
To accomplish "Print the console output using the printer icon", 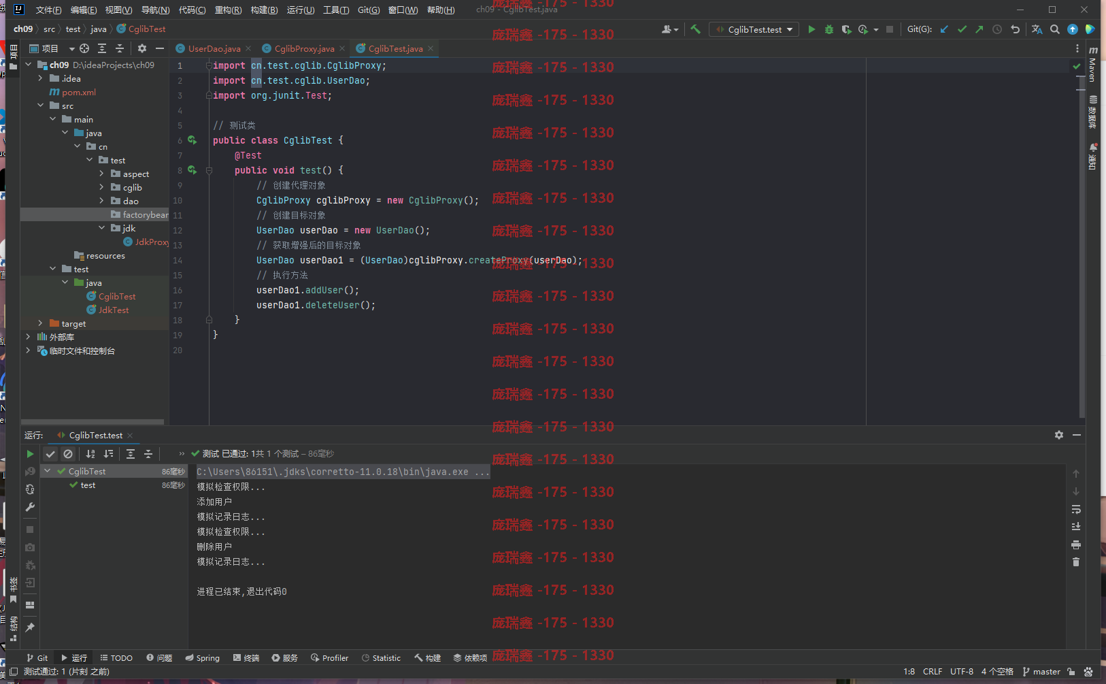I will (1076, 544).
